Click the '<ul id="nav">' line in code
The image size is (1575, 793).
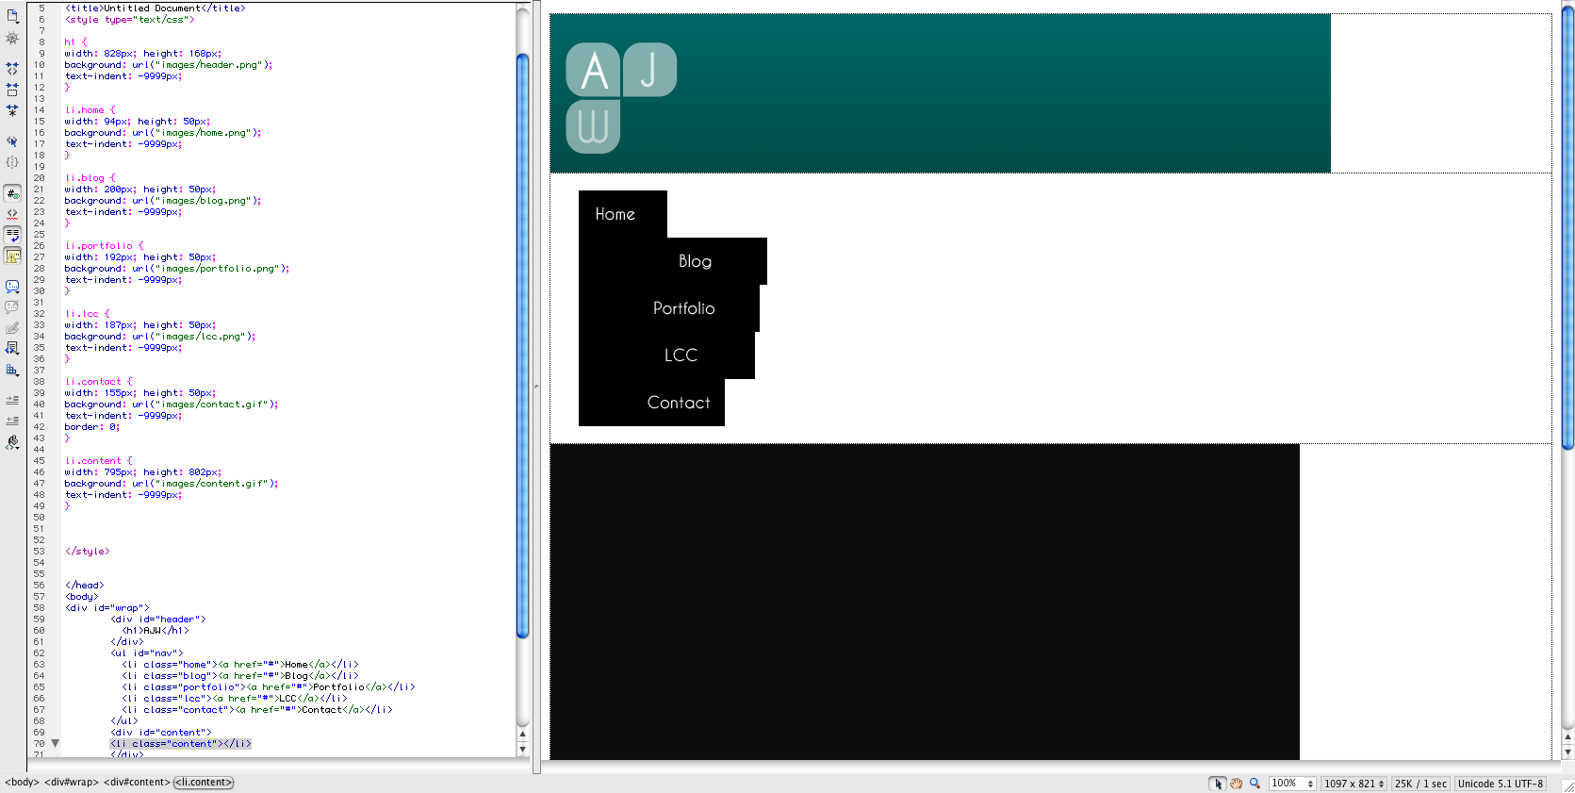tap(147, 653)
